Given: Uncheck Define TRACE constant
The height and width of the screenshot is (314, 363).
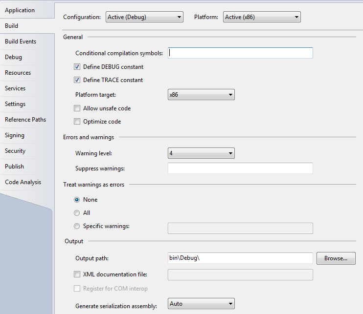Looking at the screenshot, I should pyautogui.click(x=77, y=80).
